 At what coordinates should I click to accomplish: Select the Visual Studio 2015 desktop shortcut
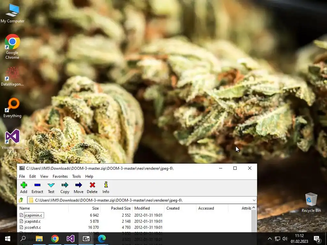point(12,142)
